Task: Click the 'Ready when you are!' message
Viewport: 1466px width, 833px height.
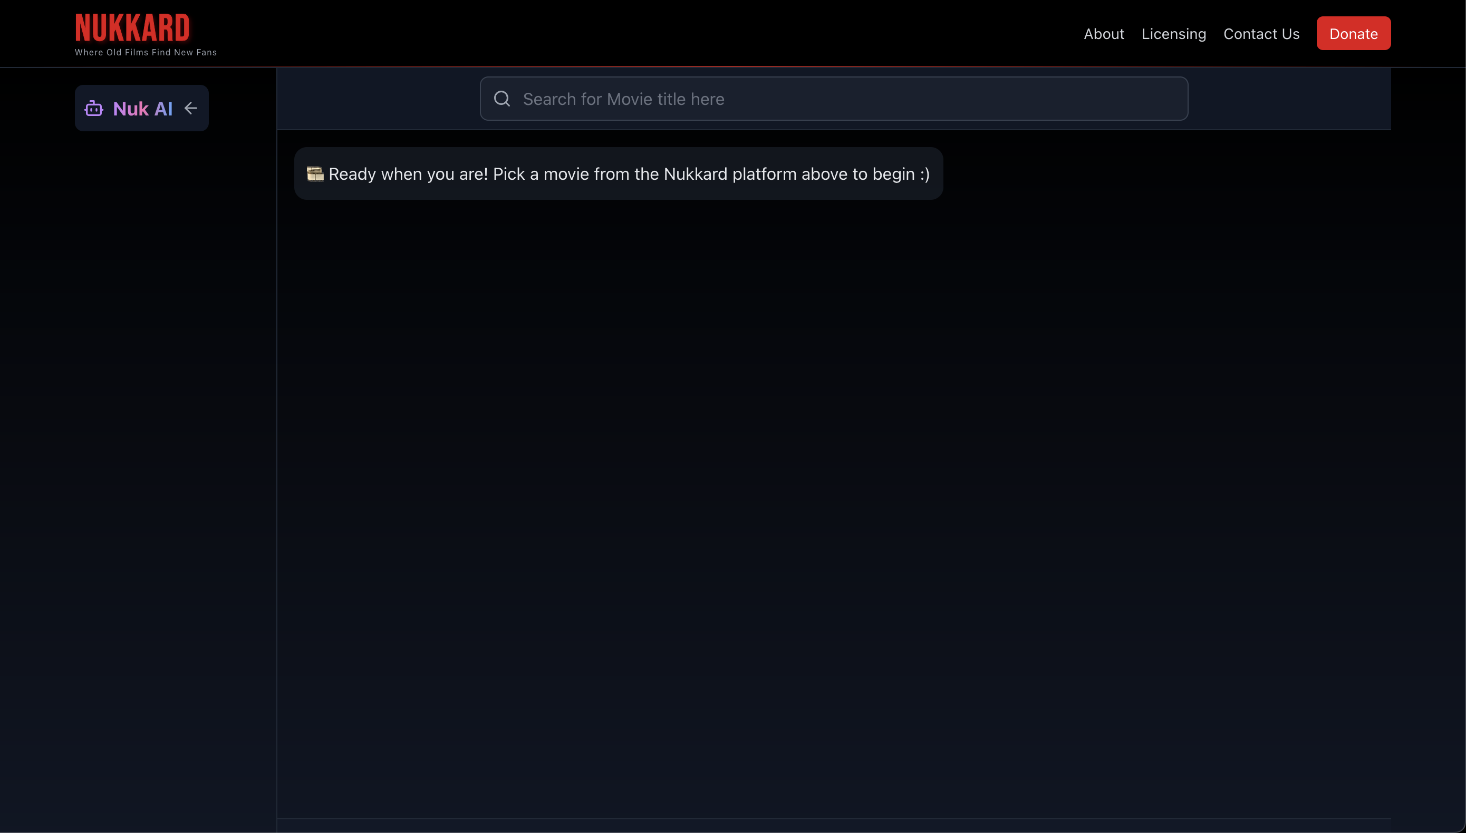Action: pyautogui.click(x=618, y=173)
